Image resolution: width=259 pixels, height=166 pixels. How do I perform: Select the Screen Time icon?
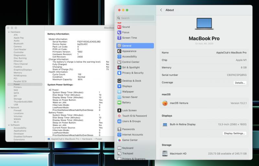click(119, 38)
